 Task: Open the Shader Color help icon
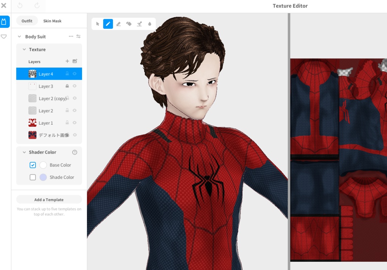click(74, 153)
